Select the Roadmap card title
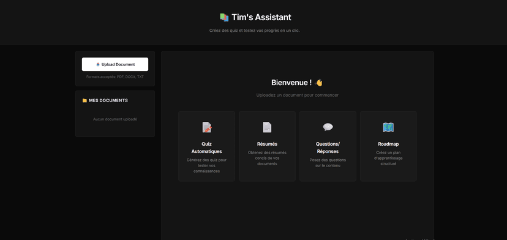This screenshot has height=240, width=507. point(388,144)
